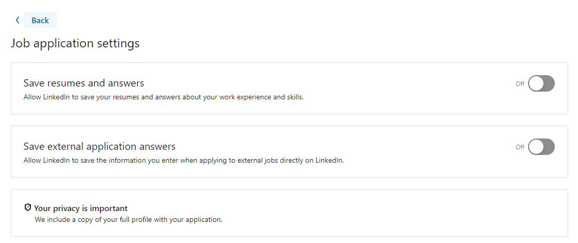578x243 pixels.
Task: Click the Save resumes and answers title
Action: point(83,83)
